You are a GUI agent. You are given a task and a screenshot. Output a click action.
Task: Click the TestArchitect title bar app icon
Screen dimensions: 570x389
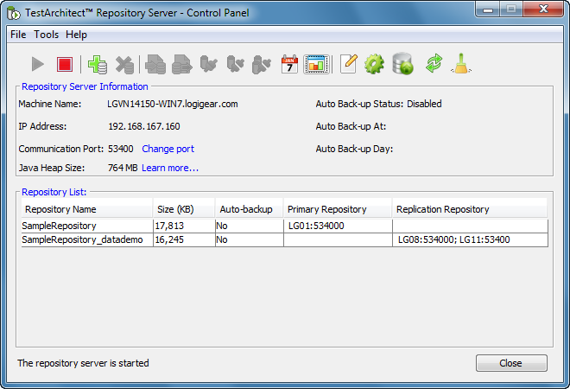(14, 13)
